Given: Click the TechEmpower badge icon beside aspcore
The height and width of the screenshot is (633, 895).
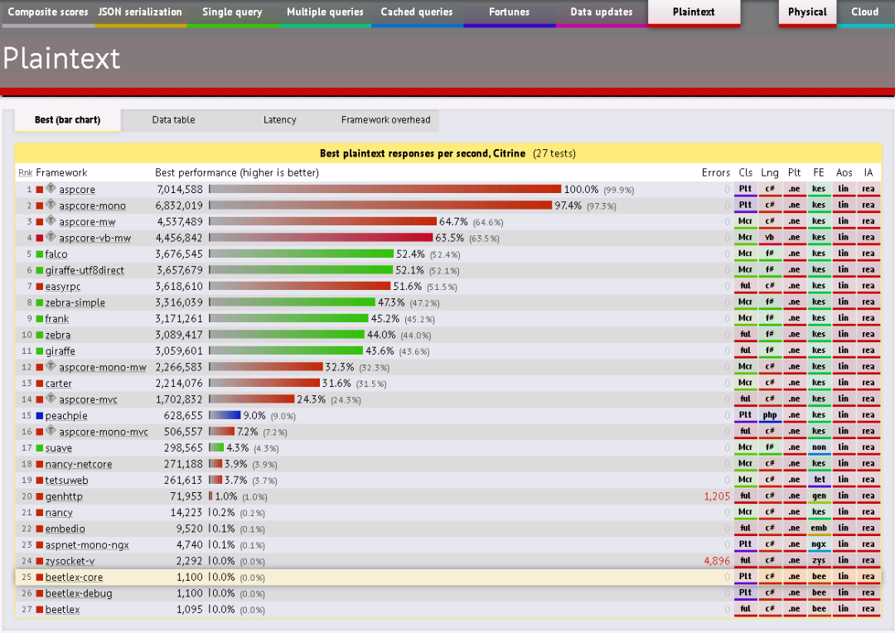Looking at the screenshot, I should pos(51,188).
